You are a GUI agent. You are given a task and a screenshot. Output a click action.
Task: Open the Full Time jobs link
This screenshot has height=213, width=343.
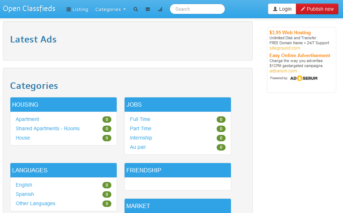point(140,119)
